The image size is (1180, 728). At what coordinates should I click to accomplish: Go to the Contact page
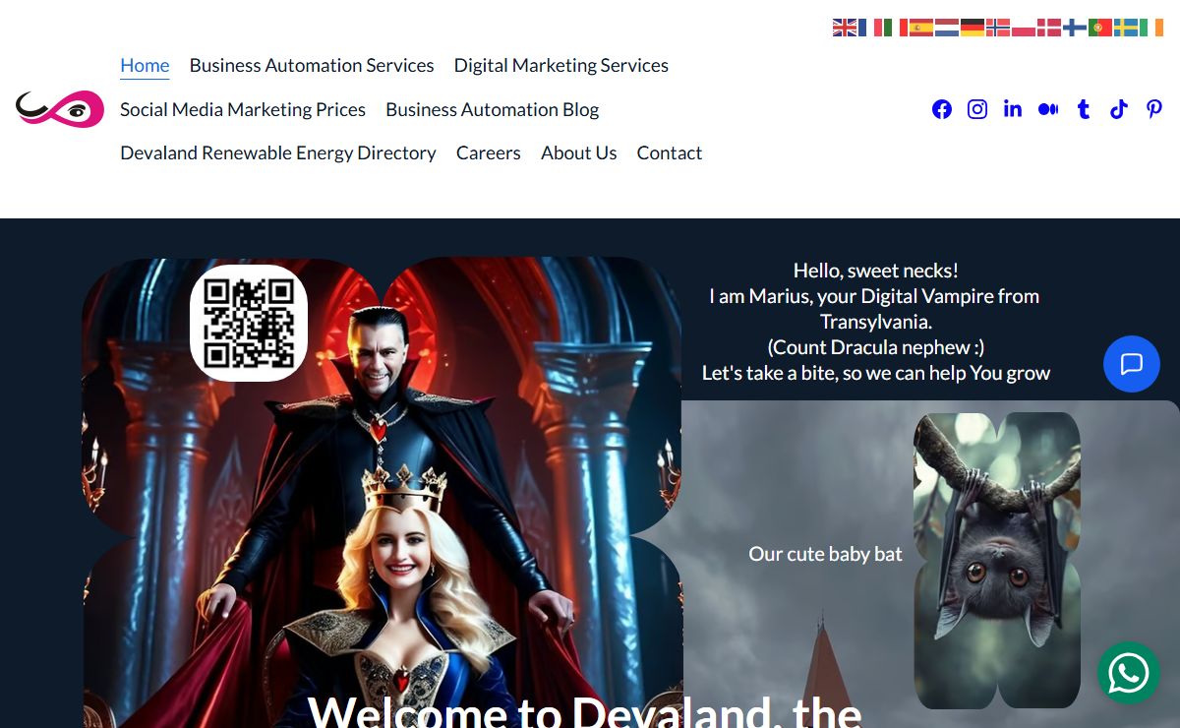(670, 153)
